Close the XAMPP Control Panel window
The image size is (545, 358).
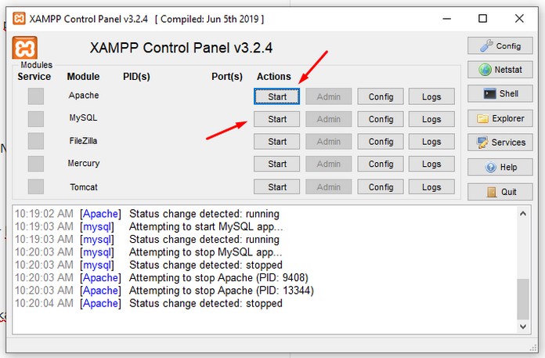click(519, 19)
